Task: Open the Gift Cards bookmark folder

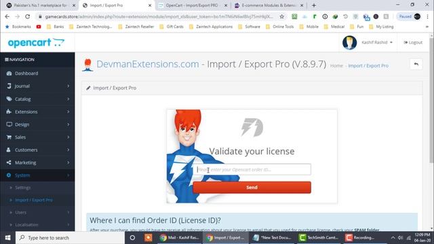Action: tap(172, 26)
